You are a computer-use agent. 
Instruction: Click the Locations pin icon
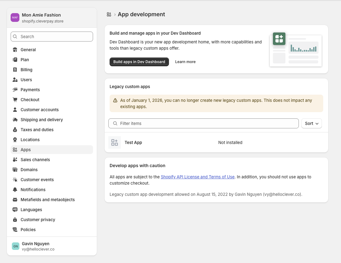(x=15, y=140)
